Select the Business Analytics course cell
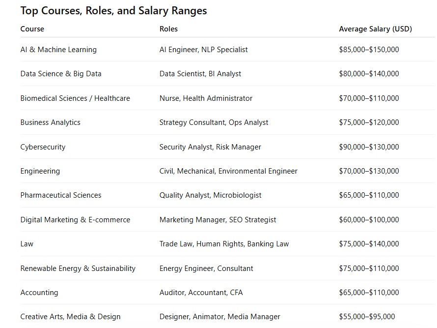Viewport: 437px width, 328px height. pos(50,122)
